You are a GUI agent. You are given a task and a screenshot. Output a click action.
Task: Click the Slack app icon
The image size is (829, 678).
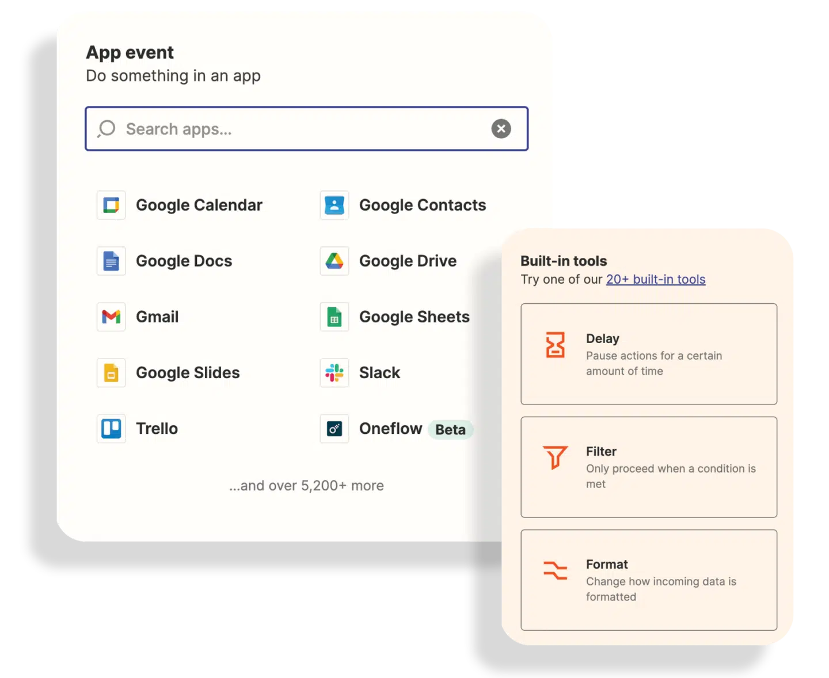click(334, 372)
